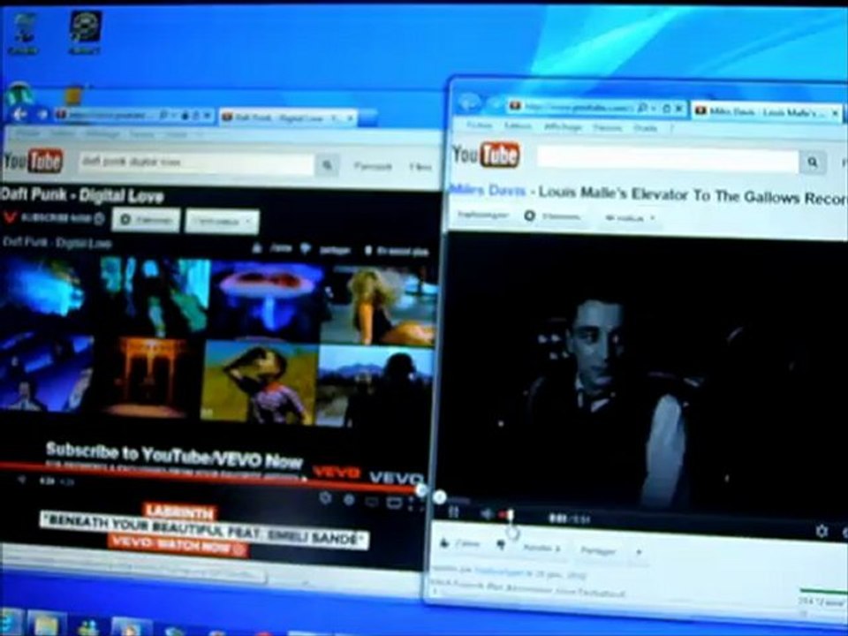This screenshot has width=848, height=636.
Task: Seek on the Daft Punk red progress bar
Action: pos(210,476)
